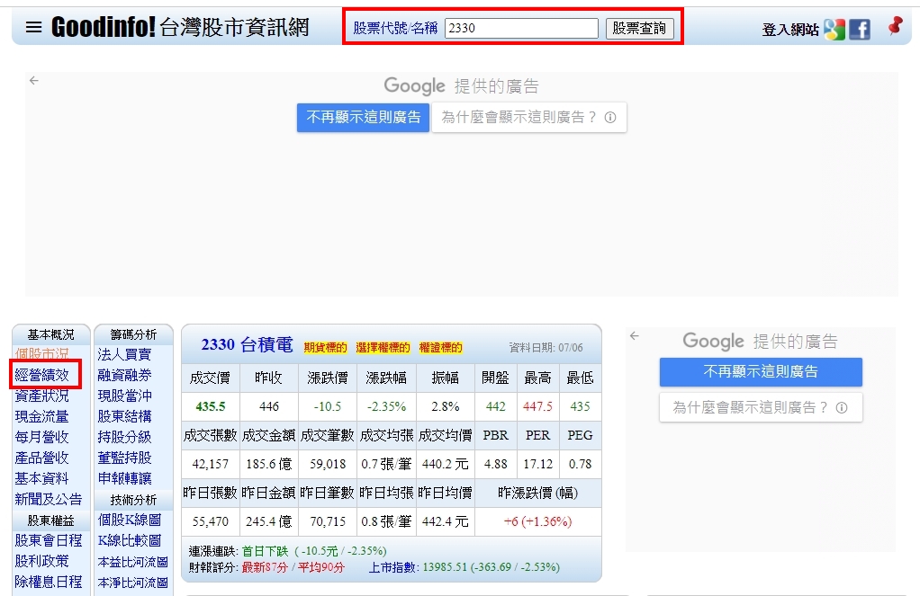
Task: Open 現金流量 in sidebar
Action: coord(41,416)
